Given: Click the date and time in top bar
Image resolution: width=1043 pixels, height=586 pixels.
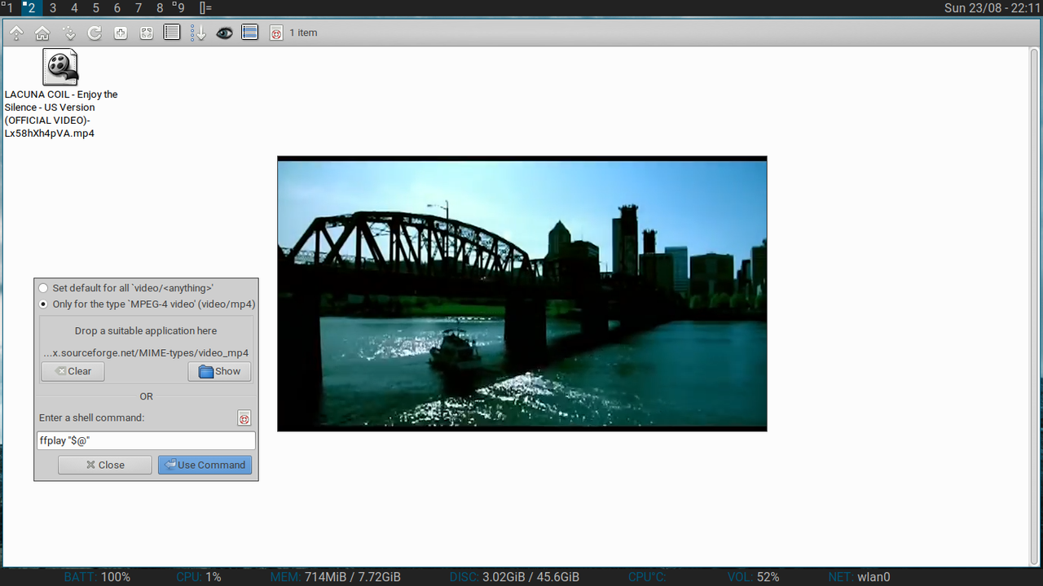Looking at the screenshot, I should tap(992, 8).
